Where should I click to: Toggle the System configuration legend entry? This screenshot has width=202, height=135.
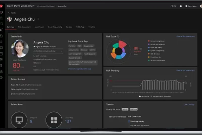pyautogui.click(x=156, y=51)
